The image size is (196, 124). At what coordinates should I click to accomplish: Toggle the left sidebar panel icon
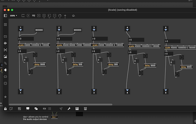pyautogui.click(x=5, y=16)
